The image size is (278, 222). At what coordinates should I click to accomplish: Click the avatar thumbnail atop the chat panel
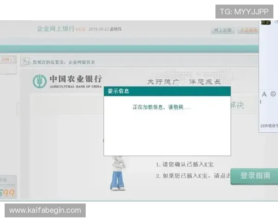(x=266, y=23)
